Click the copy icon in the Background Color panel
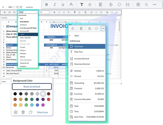 point(30,112)
